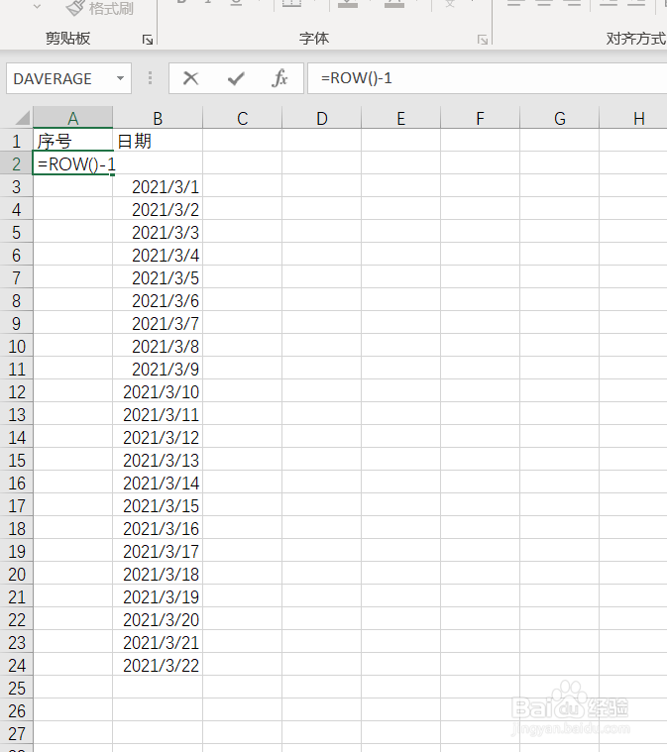
Task: Select the cell with date 2021/3/4
Action: click(158, 256)
